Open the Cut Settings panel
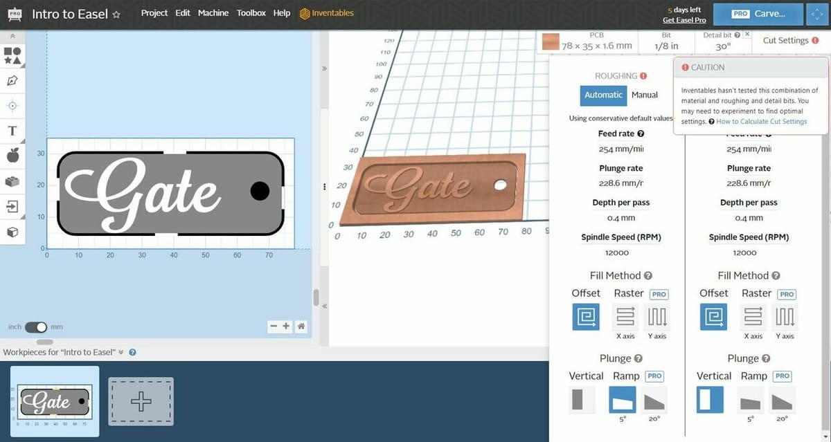The width and height of the screenshot is (831, 442). [785, 41]
